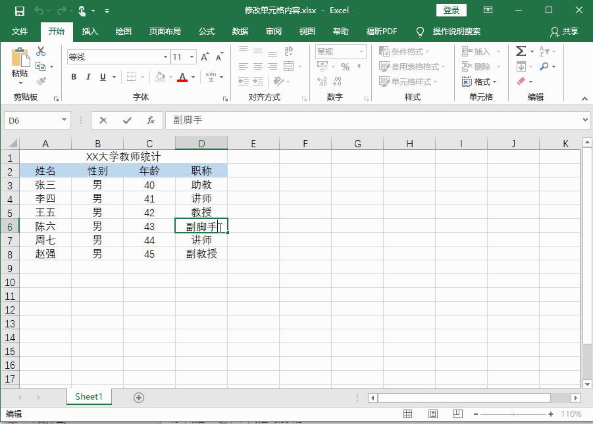Apply bold formatting with the B icon
593x424 pixels.
click(x=74, y=78)
